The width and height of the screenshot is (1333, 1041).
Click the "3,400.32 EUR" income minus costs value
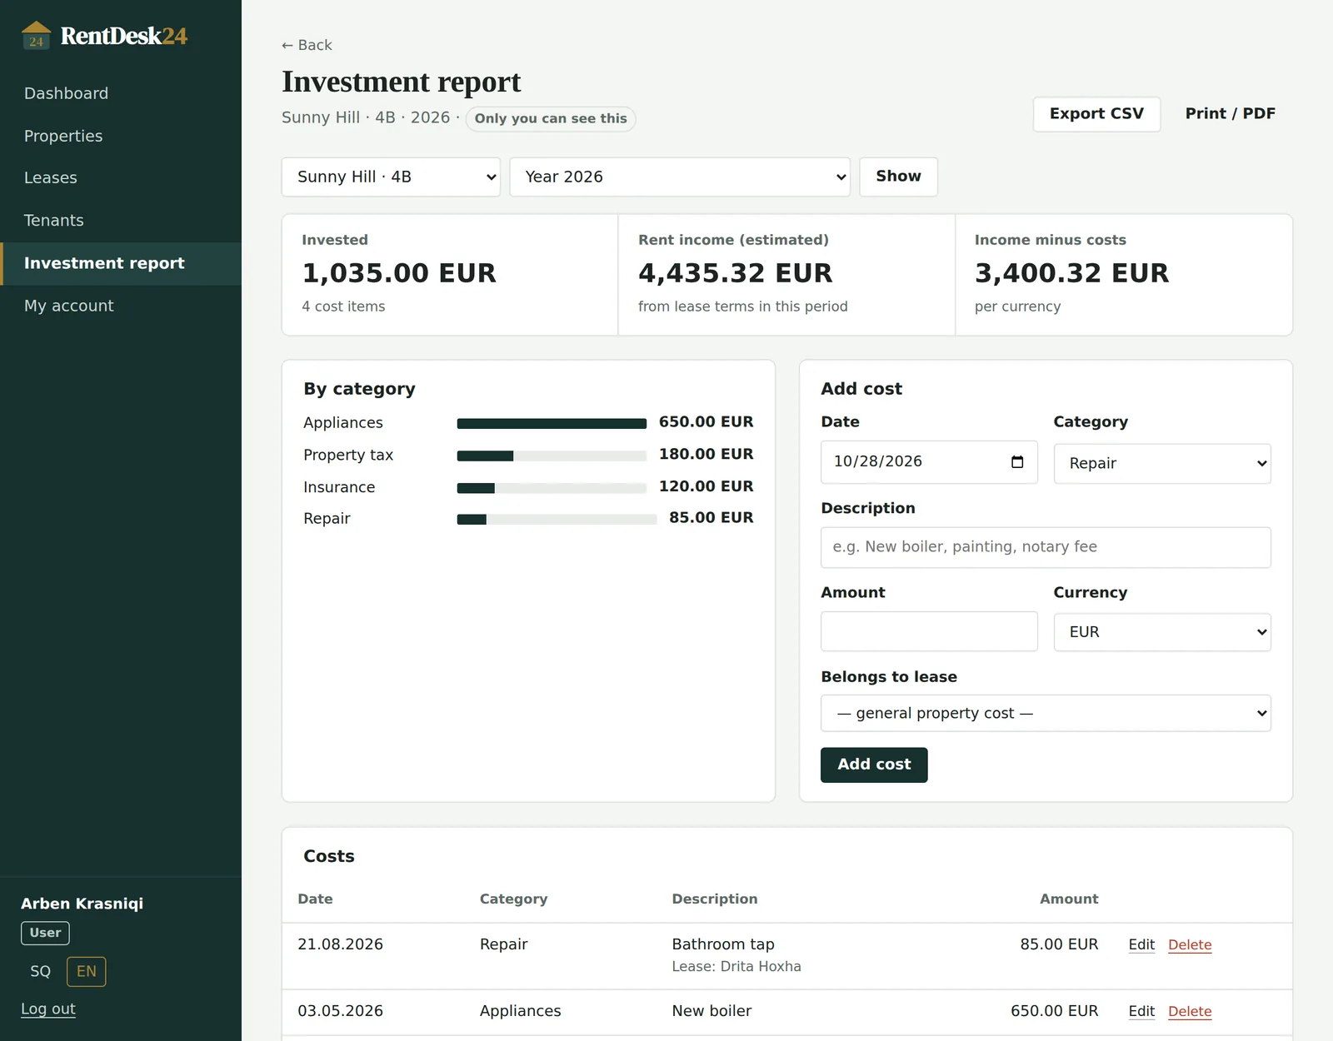[1072, 273]
